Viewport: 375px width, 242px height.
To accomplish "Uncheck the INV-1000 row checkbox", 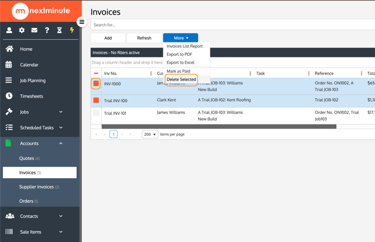I will coord(96,84).
